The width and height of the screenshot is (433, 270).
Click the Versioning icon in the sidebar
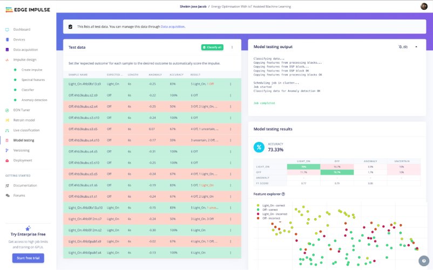coord(7,150)
